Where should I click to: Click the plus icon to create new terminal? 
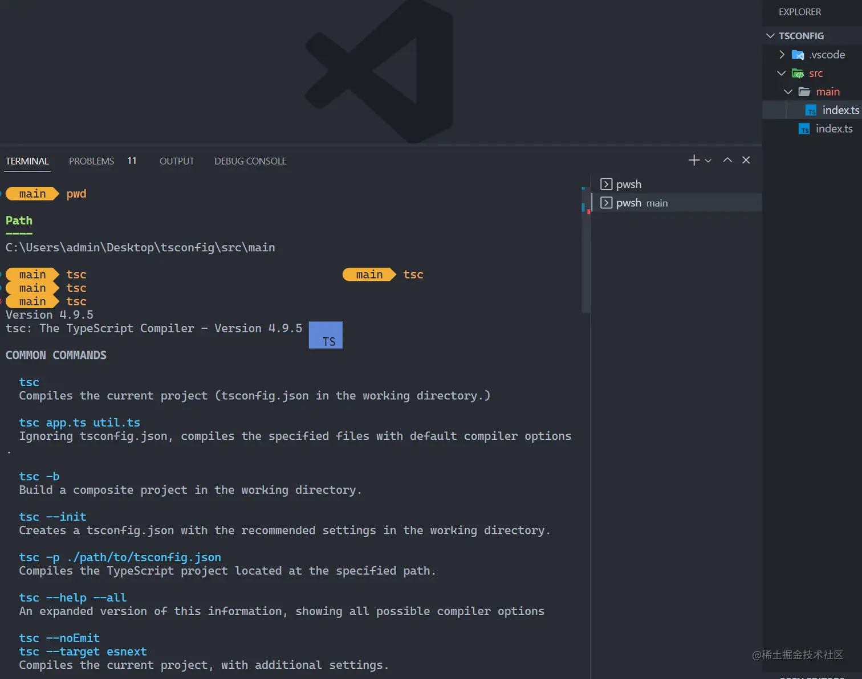point(694,160)
